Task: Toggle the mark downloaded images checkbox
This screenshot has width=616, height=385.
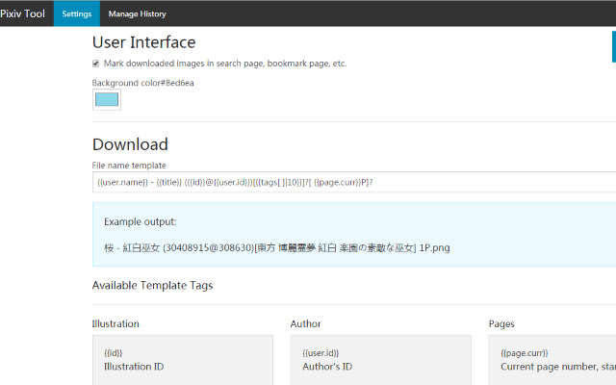Action: coord(96,64)
